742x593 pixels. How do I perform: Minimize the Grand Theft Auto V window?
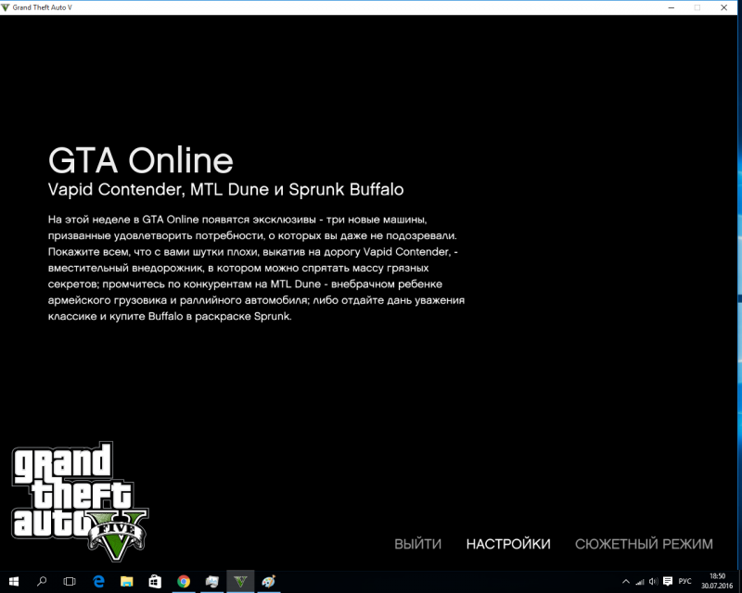[671, 7]
